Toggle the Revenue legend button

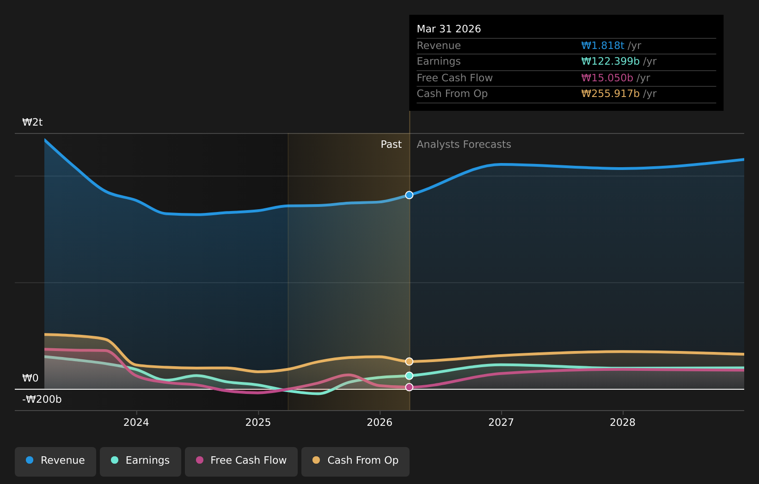pyautogui.click(x=55, y=461)
